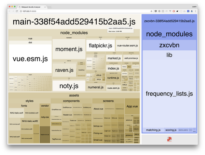Click the fonts folder header
This screenshot has height=155, width=205.
coord(24,106)
